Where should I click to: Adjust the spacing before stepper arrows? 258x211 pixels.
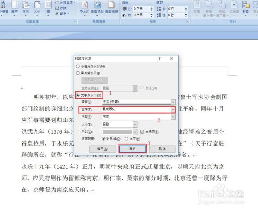point(186,9)
